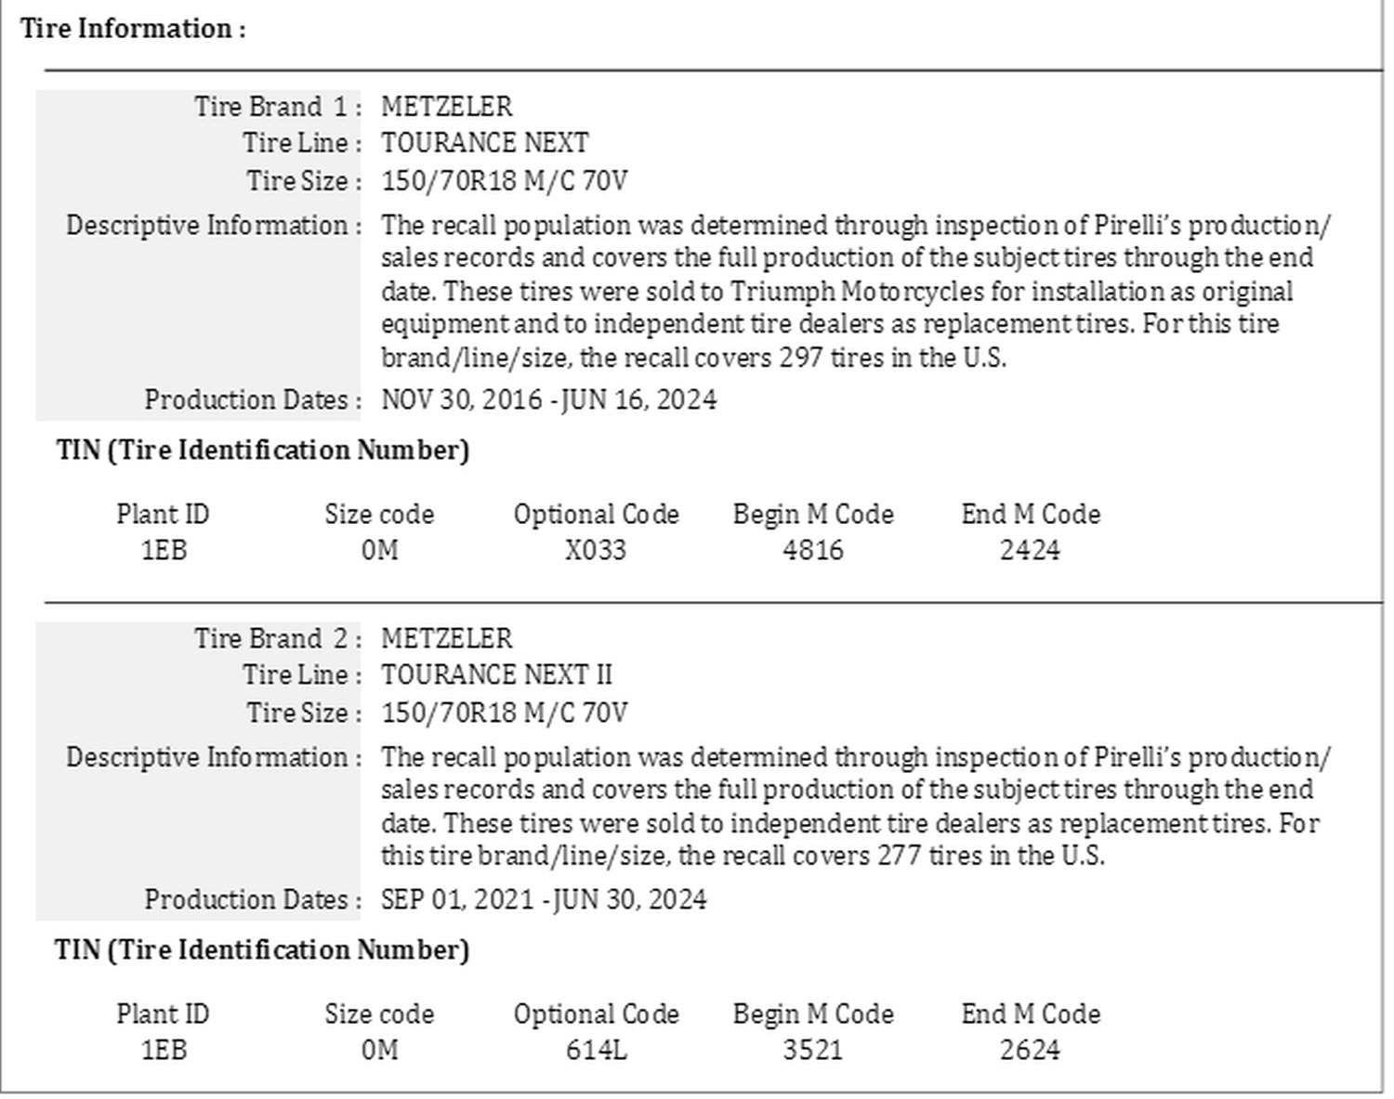Screen dimensions: 1394x1099
Task: Click the 4816 begin M code
Action: 813,550
